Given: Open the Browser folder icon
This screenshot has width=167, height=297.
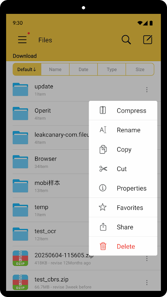Looking at the screenshot, I should (20, 162).
